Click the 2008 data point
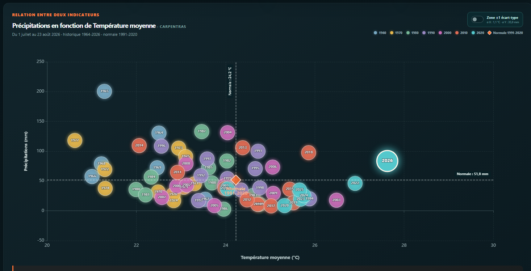The height and width of the screenshot is (271, 531). click(186, 164)
